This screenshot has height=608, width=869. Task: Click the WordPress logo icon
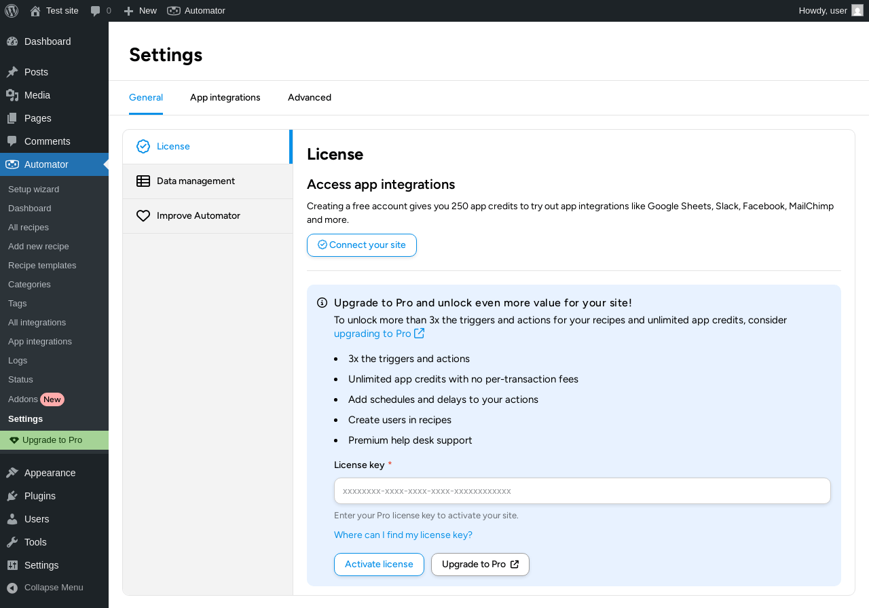[12, 11]
